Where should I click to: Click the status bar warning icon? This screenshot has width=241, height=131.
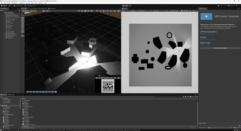pyautogui.click(x=1, y=130)
